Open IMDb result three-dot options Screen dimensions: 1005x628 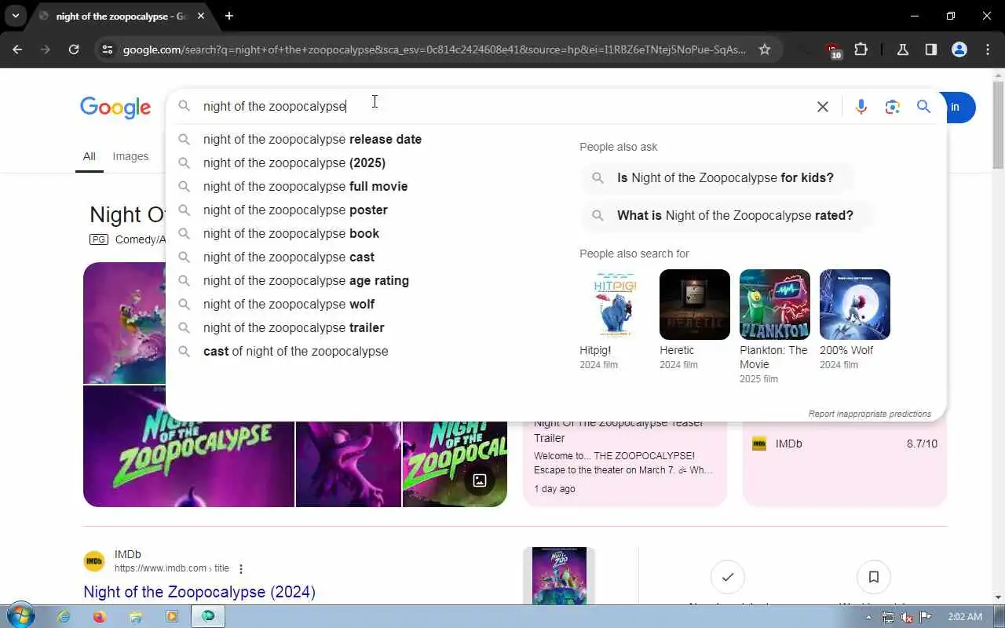click(x=241, y=568)
